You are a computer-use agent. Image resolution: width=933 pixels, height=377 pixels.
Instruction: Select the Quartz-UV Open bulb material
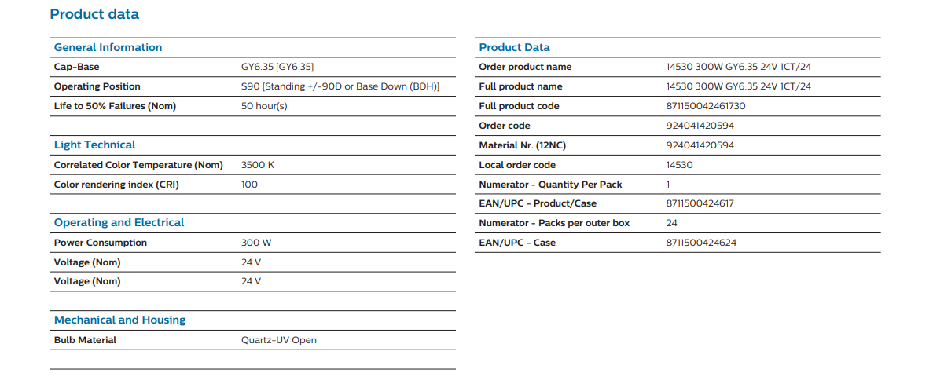click(x=278, y=340)
